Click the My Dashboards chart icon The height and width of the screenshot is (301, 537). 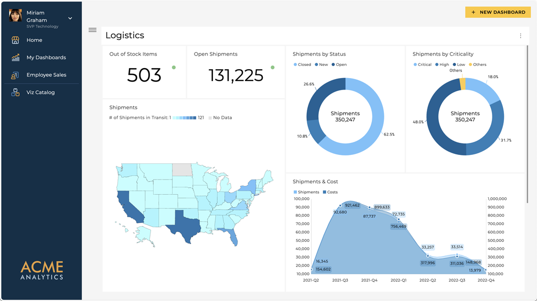[x=15, y=58]
